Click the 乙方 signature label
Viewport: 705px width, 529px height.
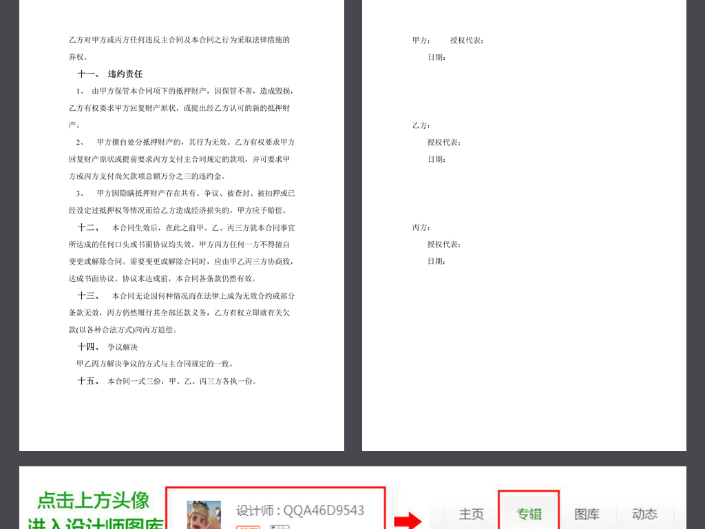click(x=421, y=125)
